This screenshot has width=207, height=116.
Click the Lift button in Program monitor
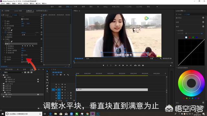pyautogui.click(x=135, y=65)
